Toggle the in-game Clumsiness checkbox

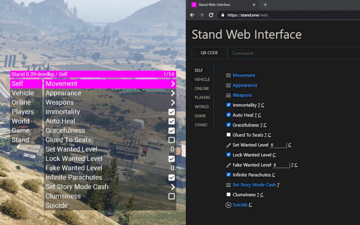[171, 196]
